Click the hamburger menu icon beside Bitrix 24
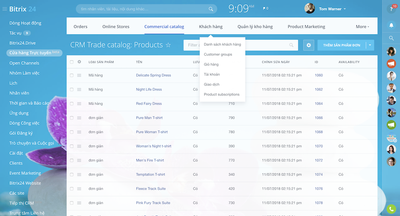The height and width of the screenshot is (216, 400). [5, 9]
